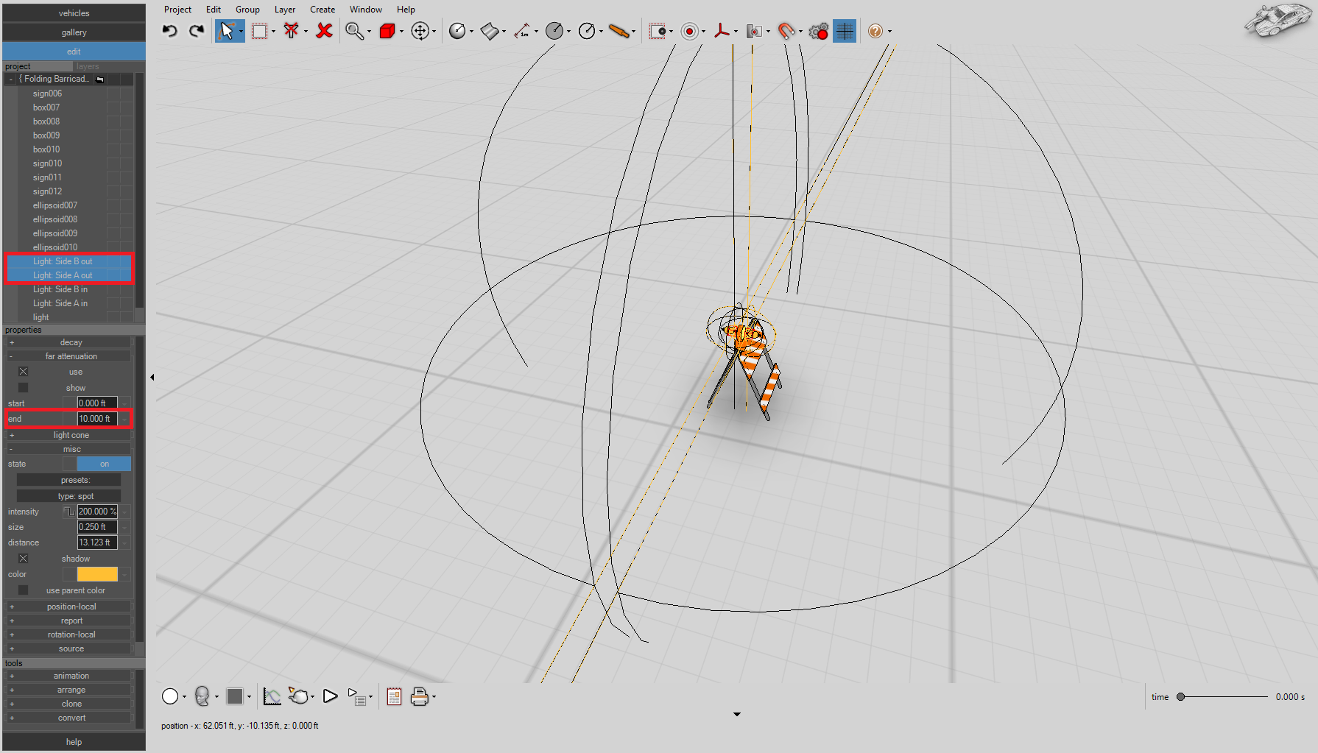The image size is (1318, 753).
Task: Activate the magnifying glass zoom tool
Action: (354, 31)
